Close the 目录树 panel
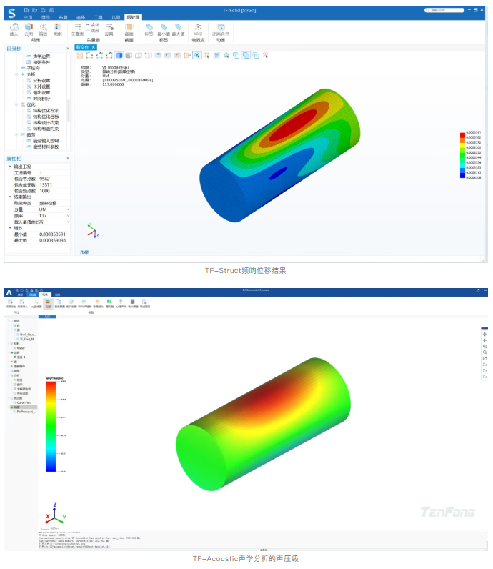Screen dimensions: 493x569 pos(68,49)
